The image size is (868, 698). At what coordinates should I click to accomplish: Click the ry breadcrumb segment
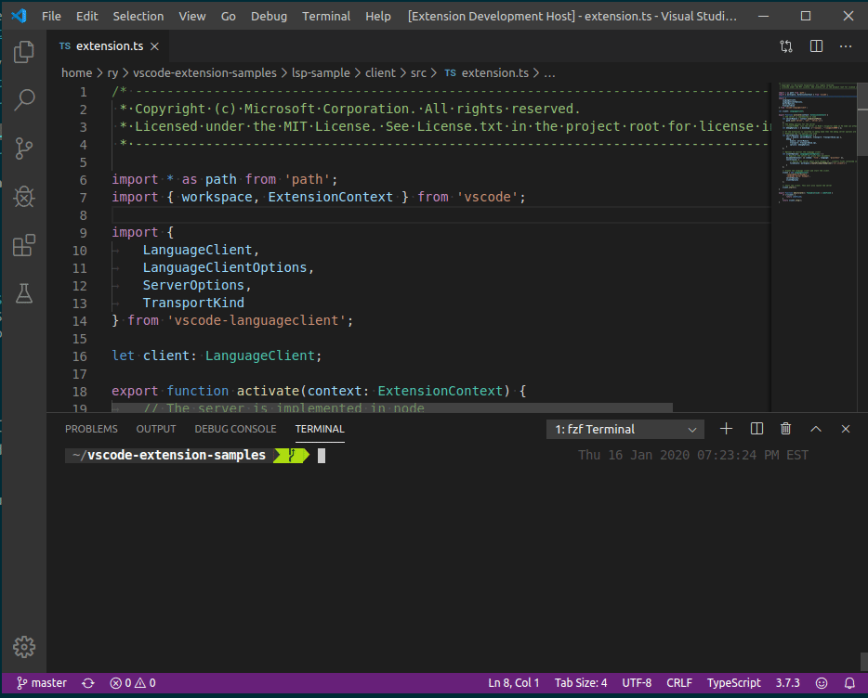(x=112, y=73)
